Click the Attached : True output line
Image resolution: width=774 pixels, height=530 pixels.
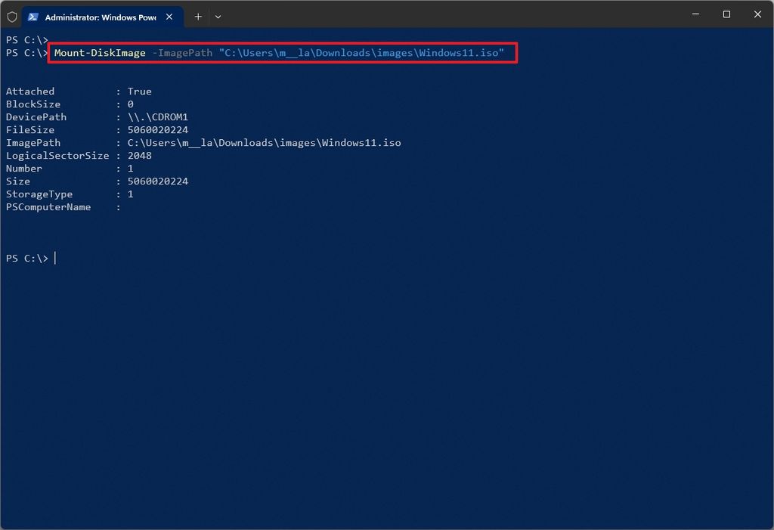tap(76, 91)
